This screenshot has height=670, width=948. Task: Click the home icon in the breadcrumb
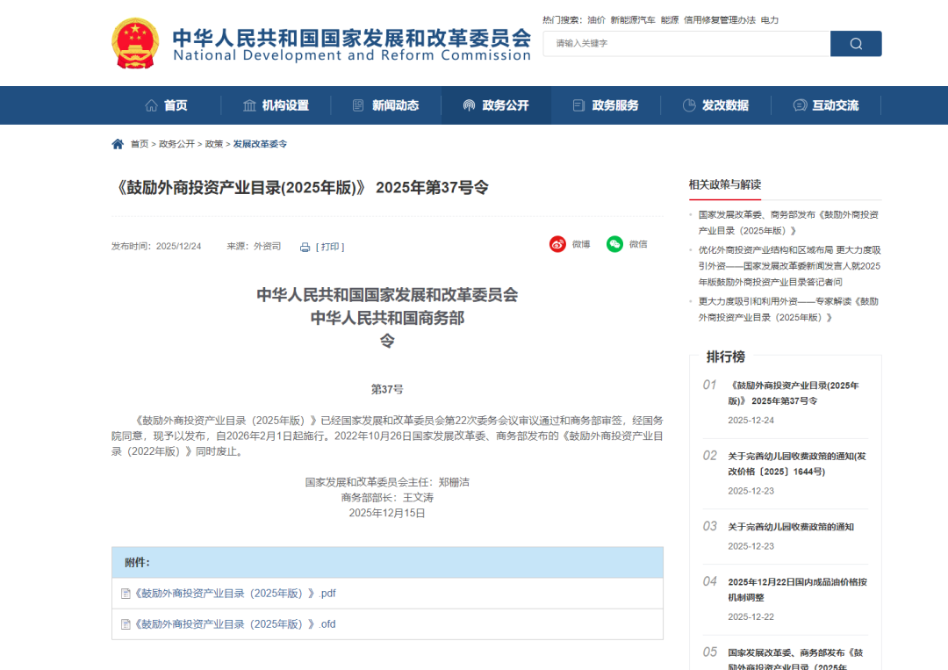(117, 143)
